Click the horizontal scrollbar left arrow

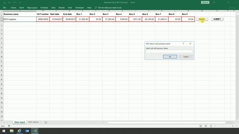point(106,122)
